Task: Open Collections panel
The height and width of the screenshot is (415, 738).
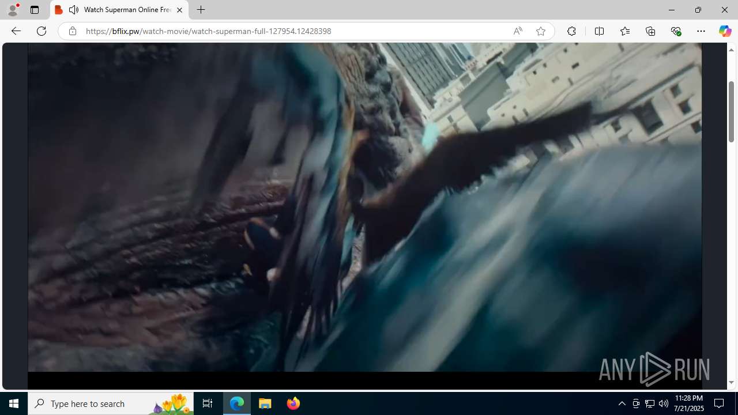Action: click(650, 31)
